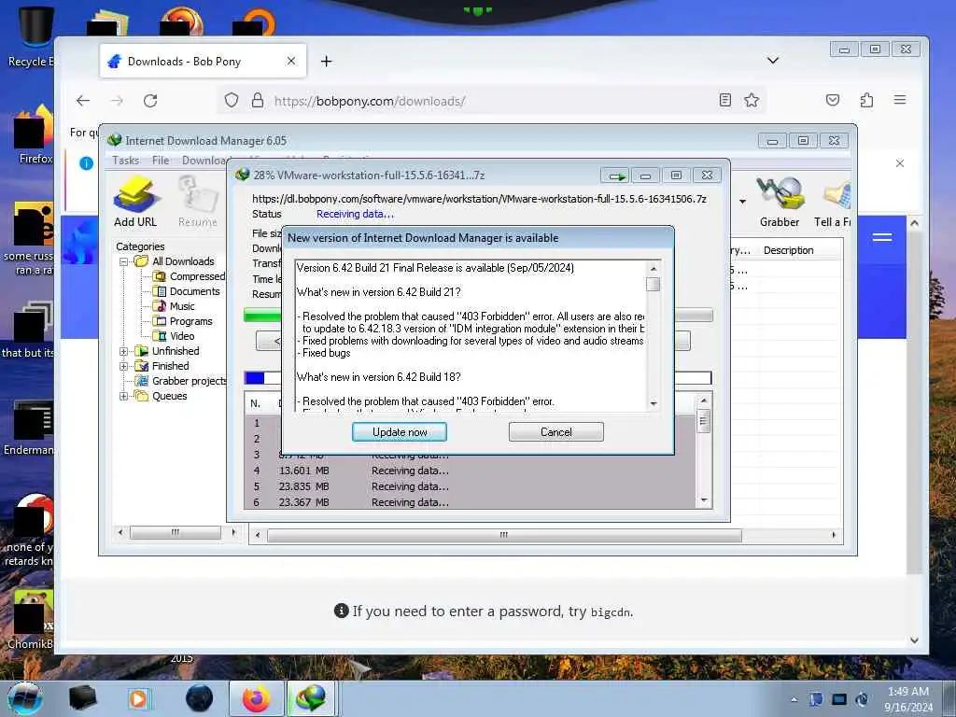
Task: Expand the Finished category
Action: point(124,366)
